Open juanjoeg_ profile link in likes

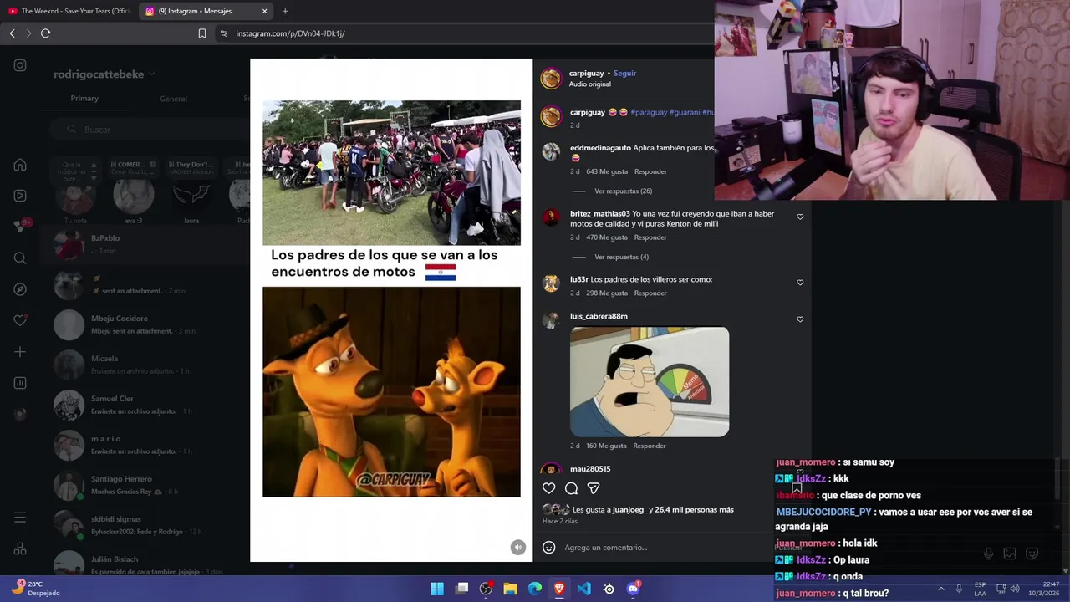(629, 510)
